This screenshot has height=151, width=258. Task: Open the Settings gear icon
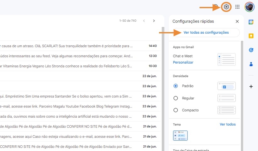tap(226, 7)
